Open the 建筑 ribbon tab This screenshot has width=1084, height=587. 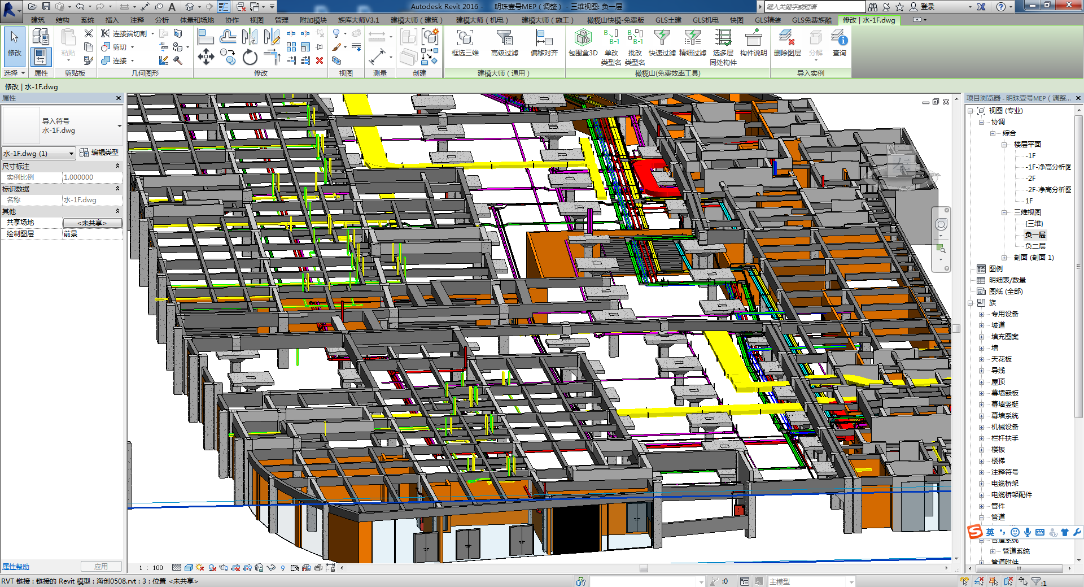point(38,20)
